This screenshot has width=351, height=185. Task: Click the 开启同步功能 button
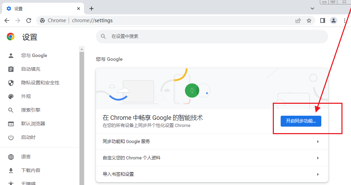click(301, 121)
